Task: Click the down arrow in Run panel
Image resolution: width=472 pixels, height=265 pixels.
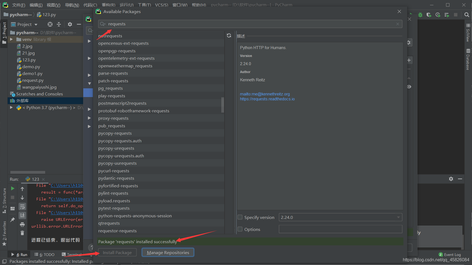Action: pos(22,197)
